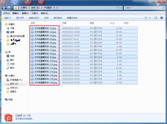Sort by the 类型 column header
Viewport: 167px width, 124px height.
pyautogui.click(x=92, y=23)
